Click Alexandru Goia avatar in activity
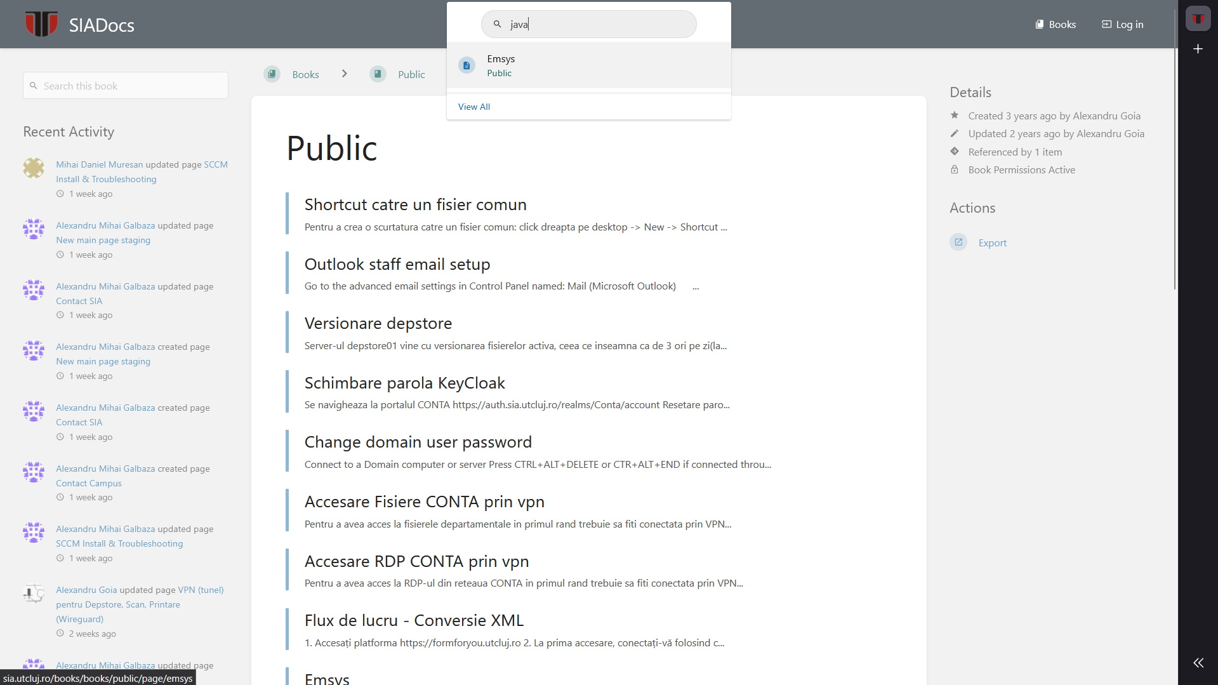1218x685 pixels. 34,594
